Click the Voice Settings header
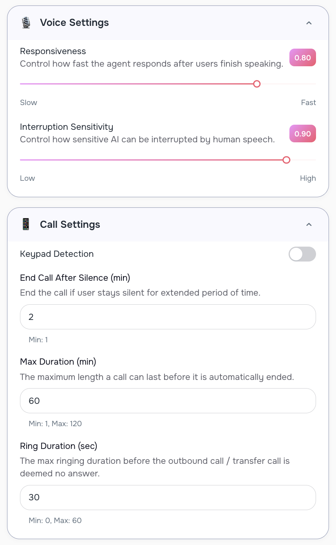This screenshot has width=336, height=545. click(74, 22)
